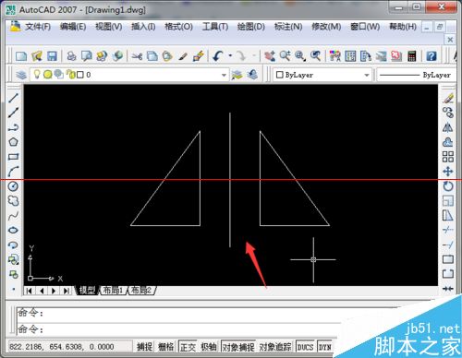Screen dimensions: 462x358
Task: Select the vertical mirror line in drawing
Action: coord(230,180)
